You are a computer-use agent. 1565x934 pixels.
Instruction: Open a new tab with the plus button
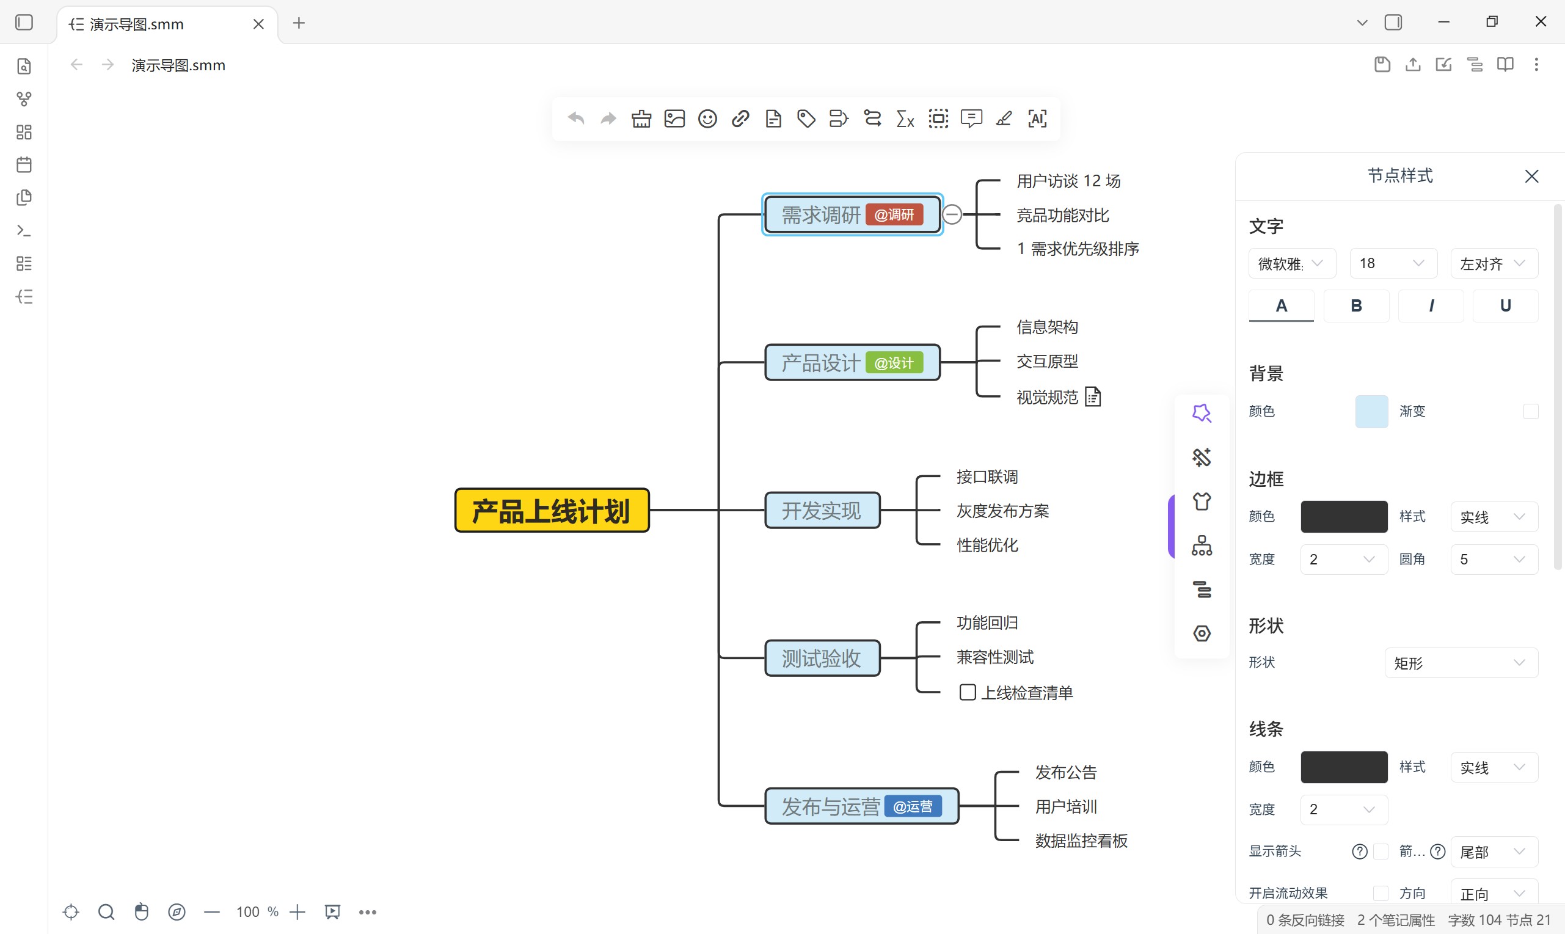[x=299, y=23]
